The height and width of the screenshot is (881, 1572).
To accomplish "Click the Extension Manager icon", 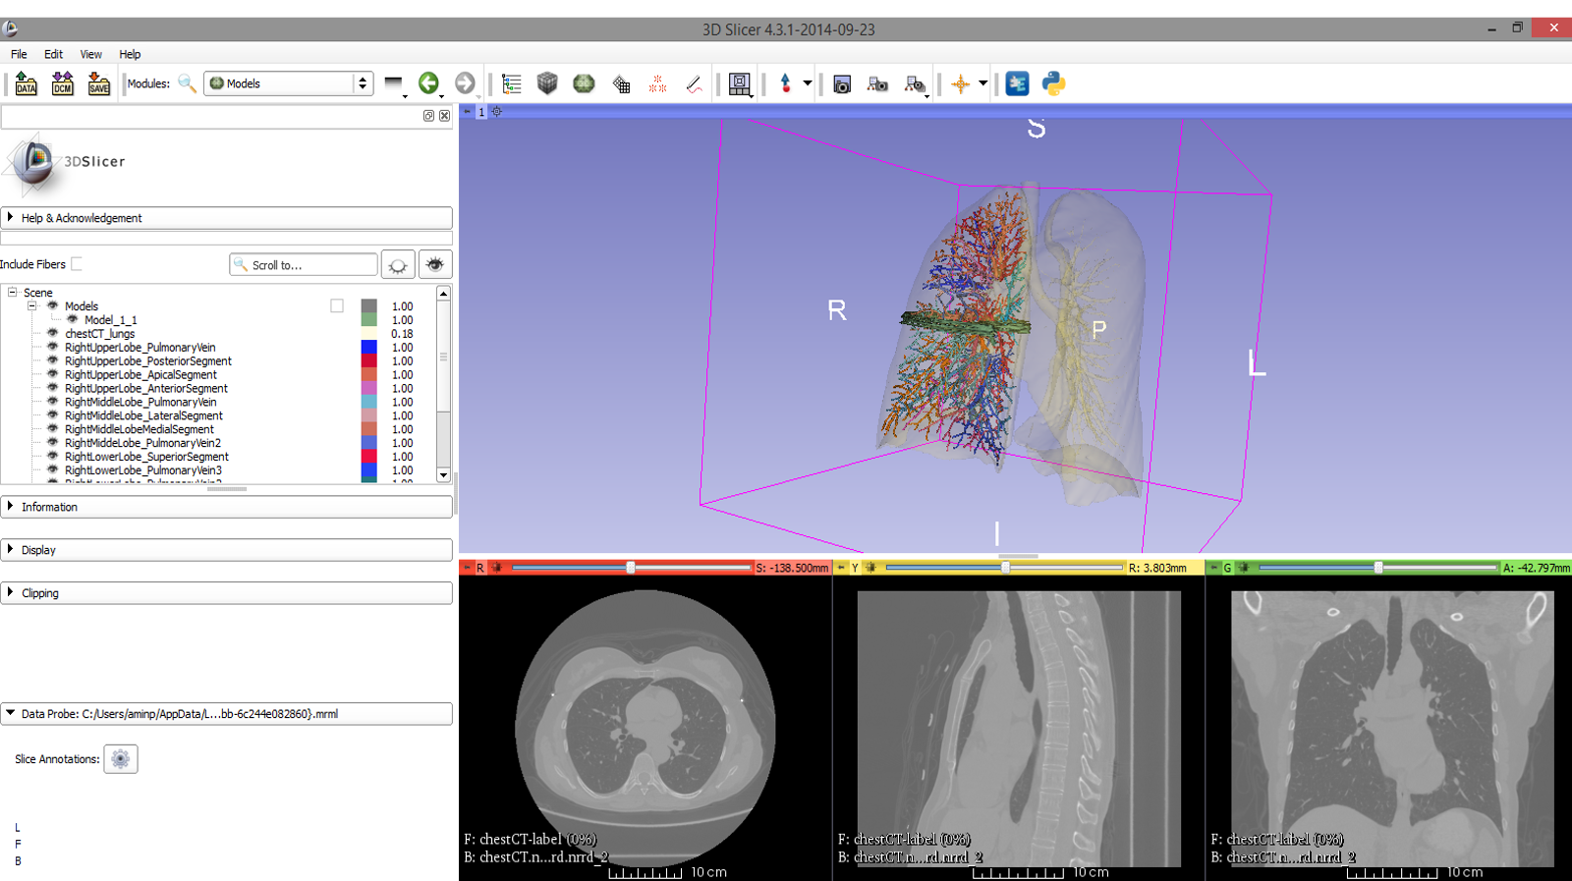I will click(1017, 84).
